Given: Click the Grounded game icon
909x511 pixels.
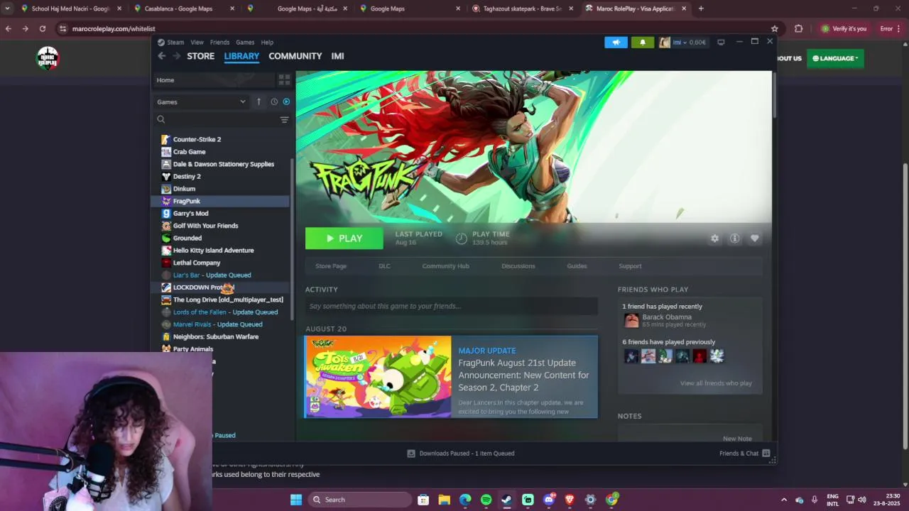Looking at the screenshot, I should click(166, 238).
